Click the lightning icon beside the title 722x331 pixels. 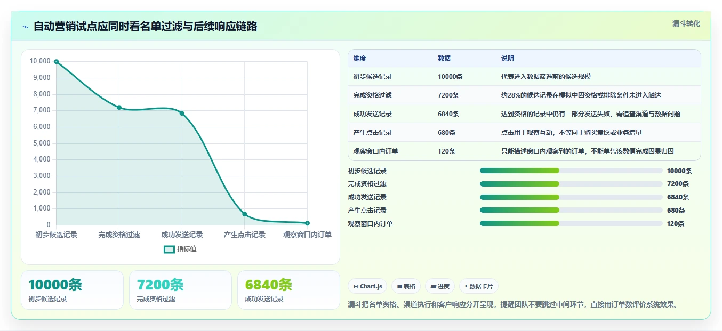pyautogui.click(x=25, y=27)
